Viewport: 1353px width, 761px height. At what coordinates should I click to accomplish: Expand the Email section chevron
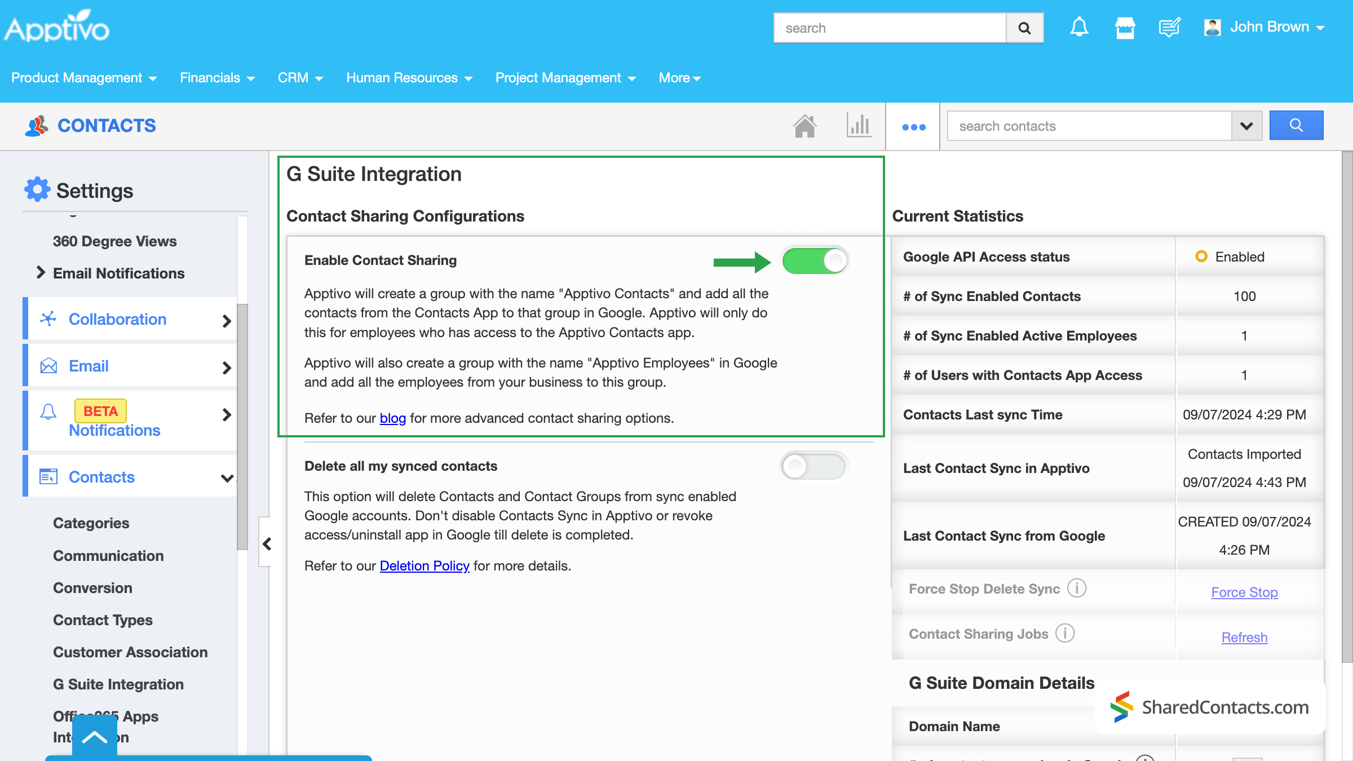click(227, 368)
